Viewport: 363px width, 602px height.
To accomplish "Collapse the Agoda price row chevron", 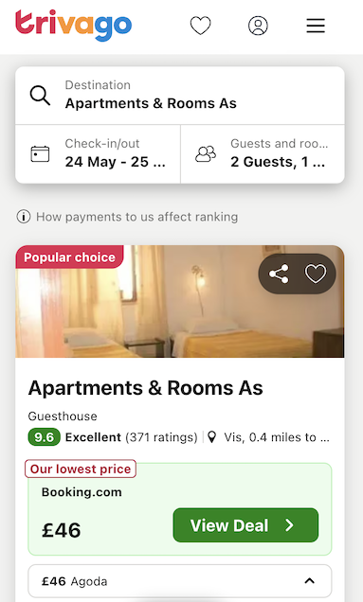I will point(310,581).
